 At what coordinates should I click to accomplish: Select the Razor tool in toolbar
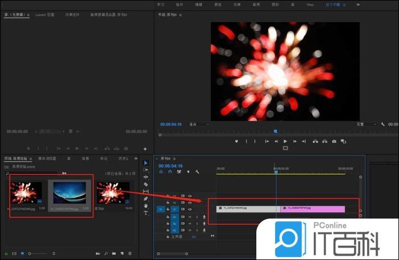click(146, 184)
